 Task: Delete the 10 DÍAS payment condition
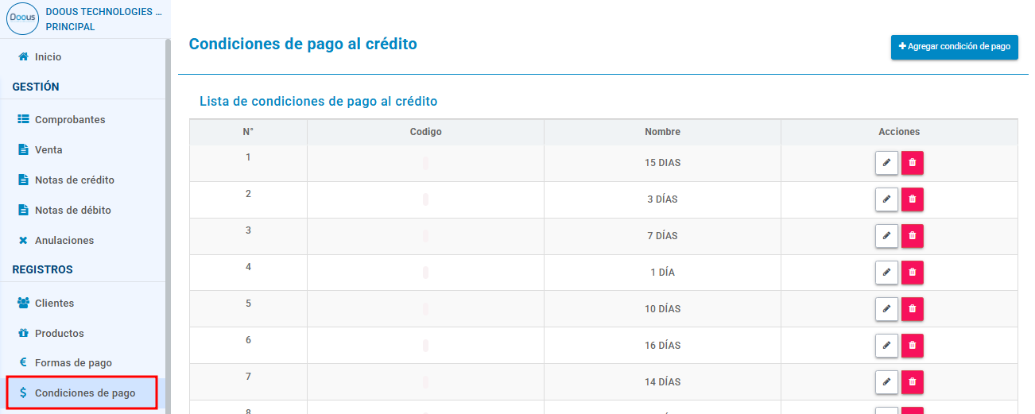913,308
